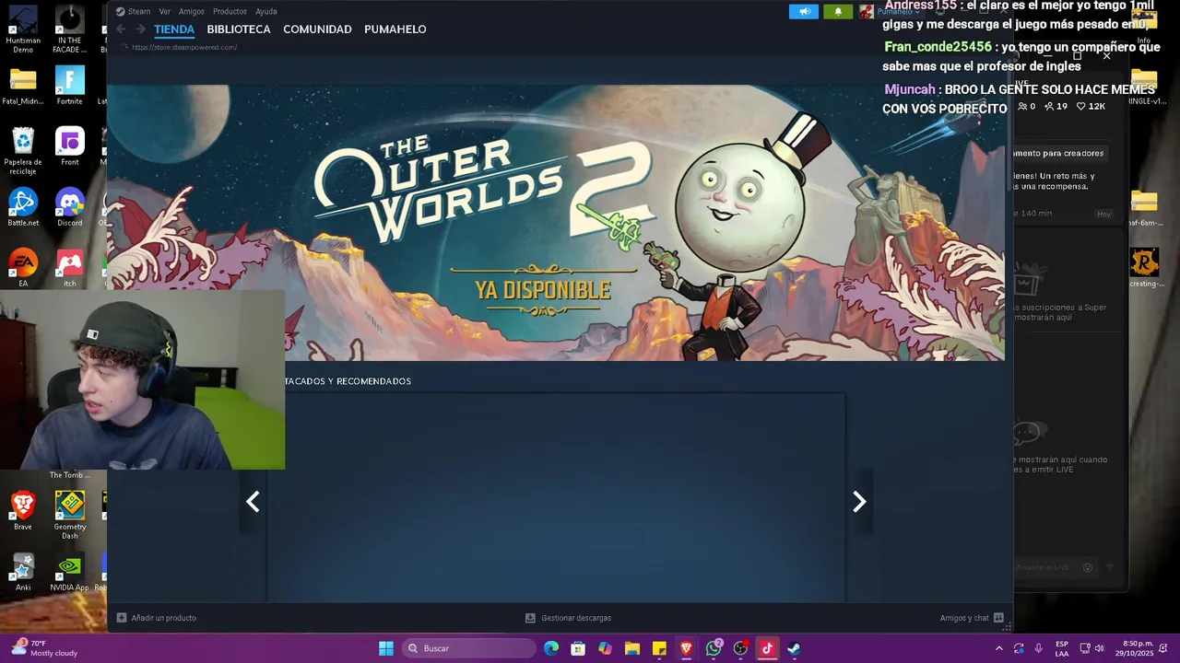Open File Explorer from taskbar
This screenshot has width=1180, height=663.
click(632, 648)
